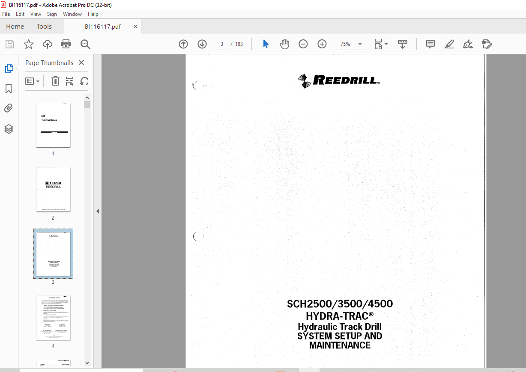Zoom in with plus icon

pos(322,44)
